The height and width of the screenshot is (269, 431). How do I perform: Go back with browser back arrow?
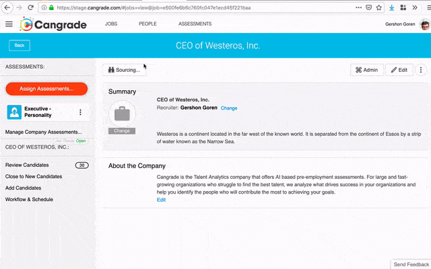click(x=7, y=7)
